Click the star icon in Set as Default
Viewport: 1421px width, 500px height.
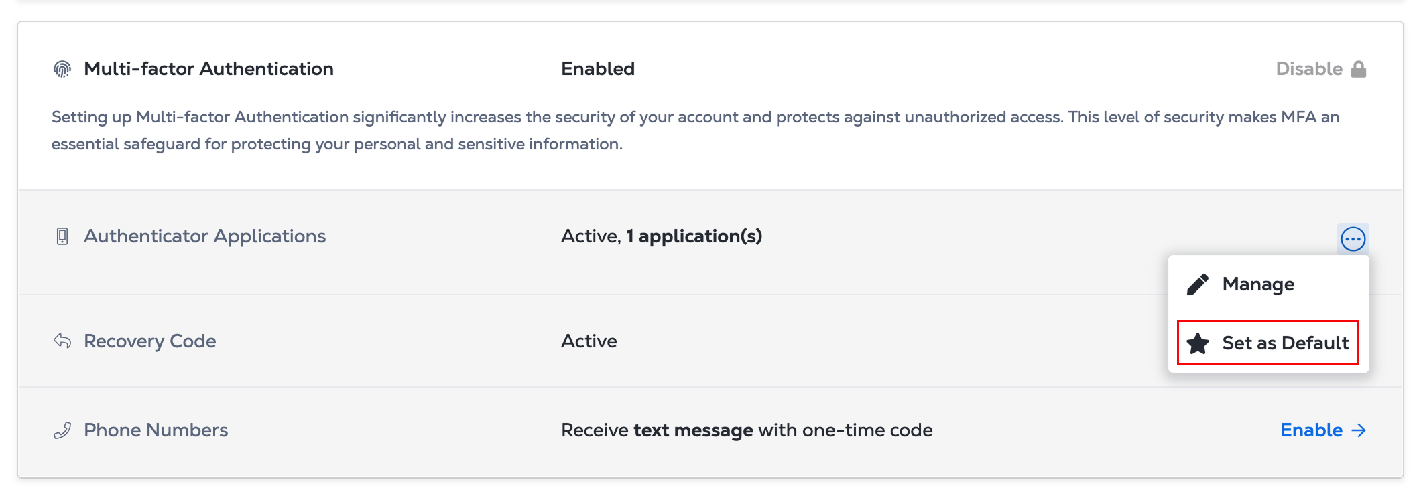[1198, 343]
